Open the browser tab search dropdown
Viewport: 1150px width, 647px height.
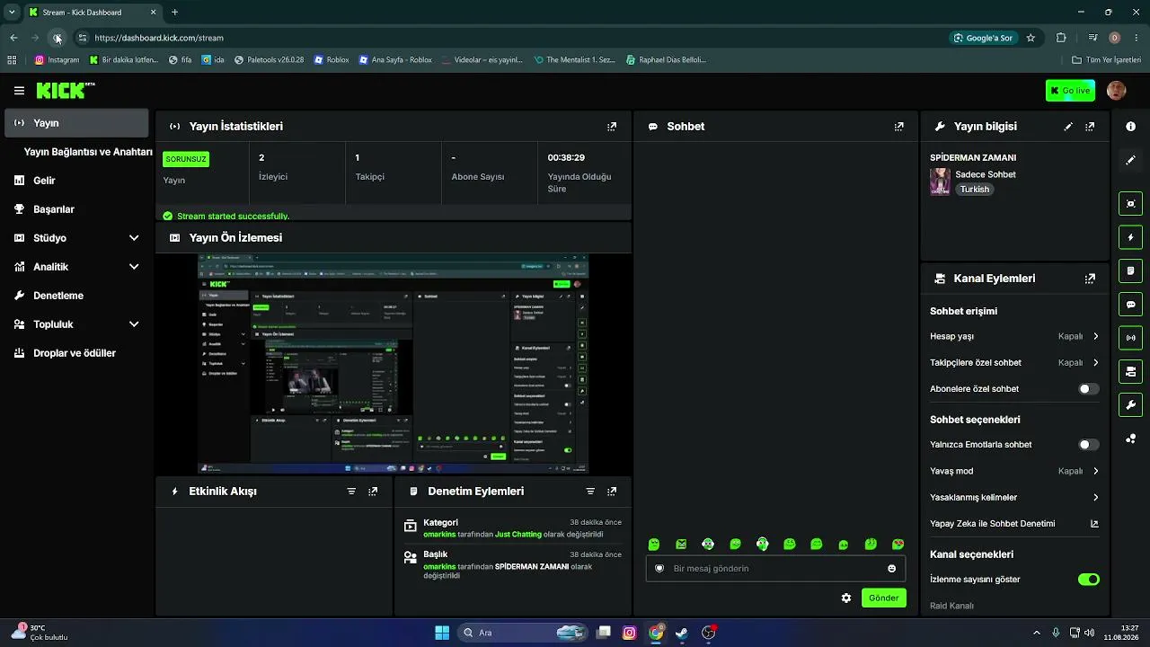coord(12,13)
